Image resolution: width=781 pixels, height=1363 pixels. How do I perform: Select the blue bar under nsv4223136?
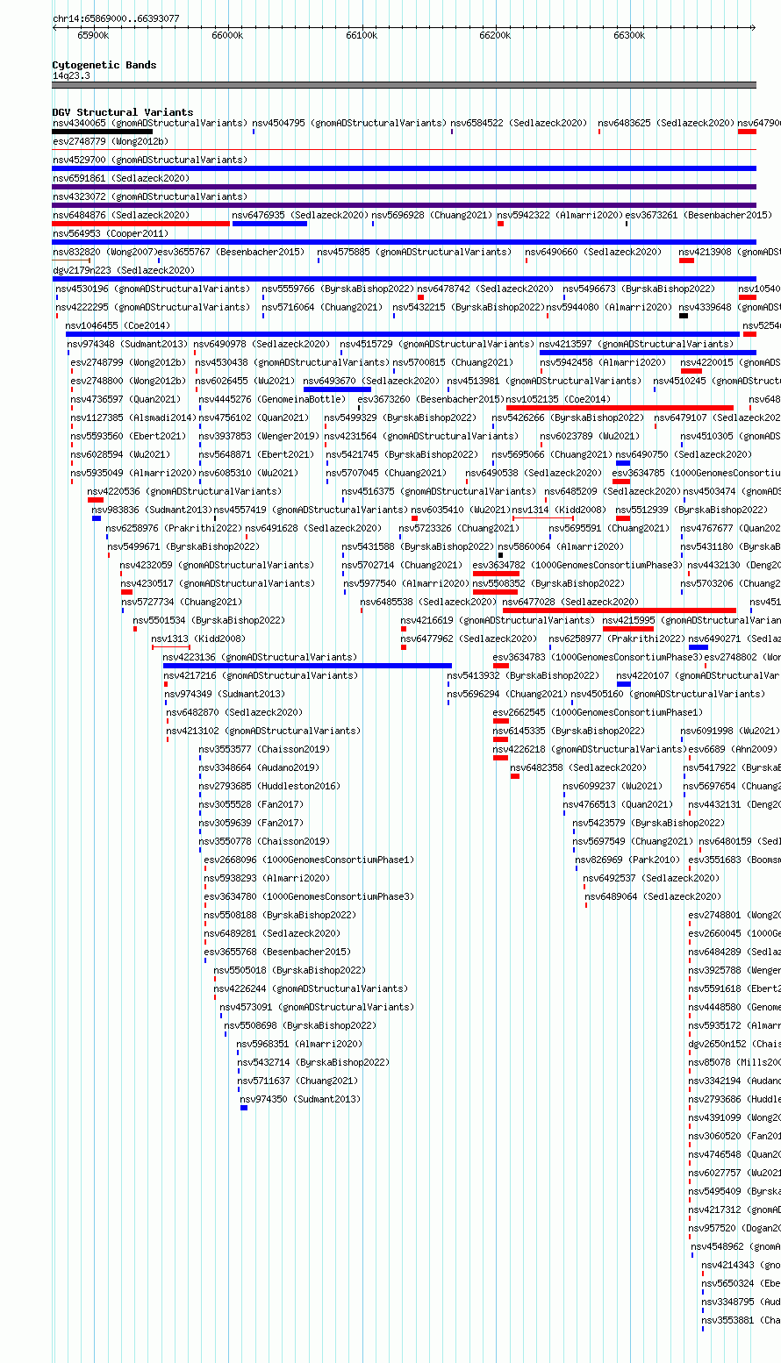pos(307,666)
